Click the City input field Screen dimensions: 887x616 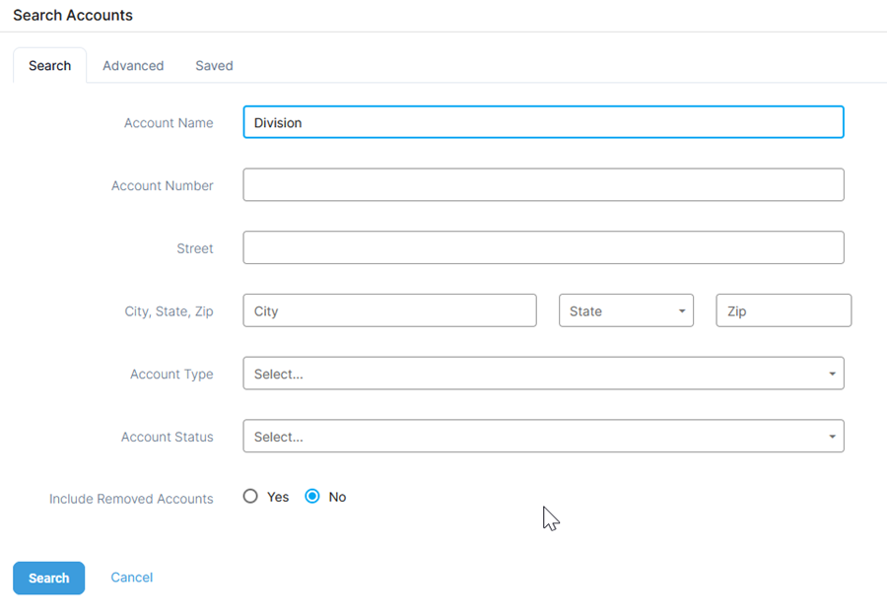click(389, 311)
